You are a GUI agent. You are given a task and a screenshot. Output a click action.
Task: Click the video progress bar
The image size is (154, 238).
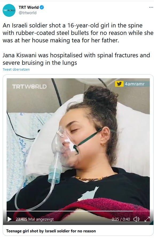click(77, 211)
